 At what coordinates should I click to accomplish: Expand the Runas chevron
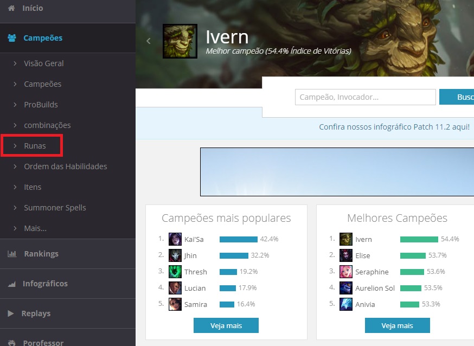pyautogui.click(x=15, y=146)
